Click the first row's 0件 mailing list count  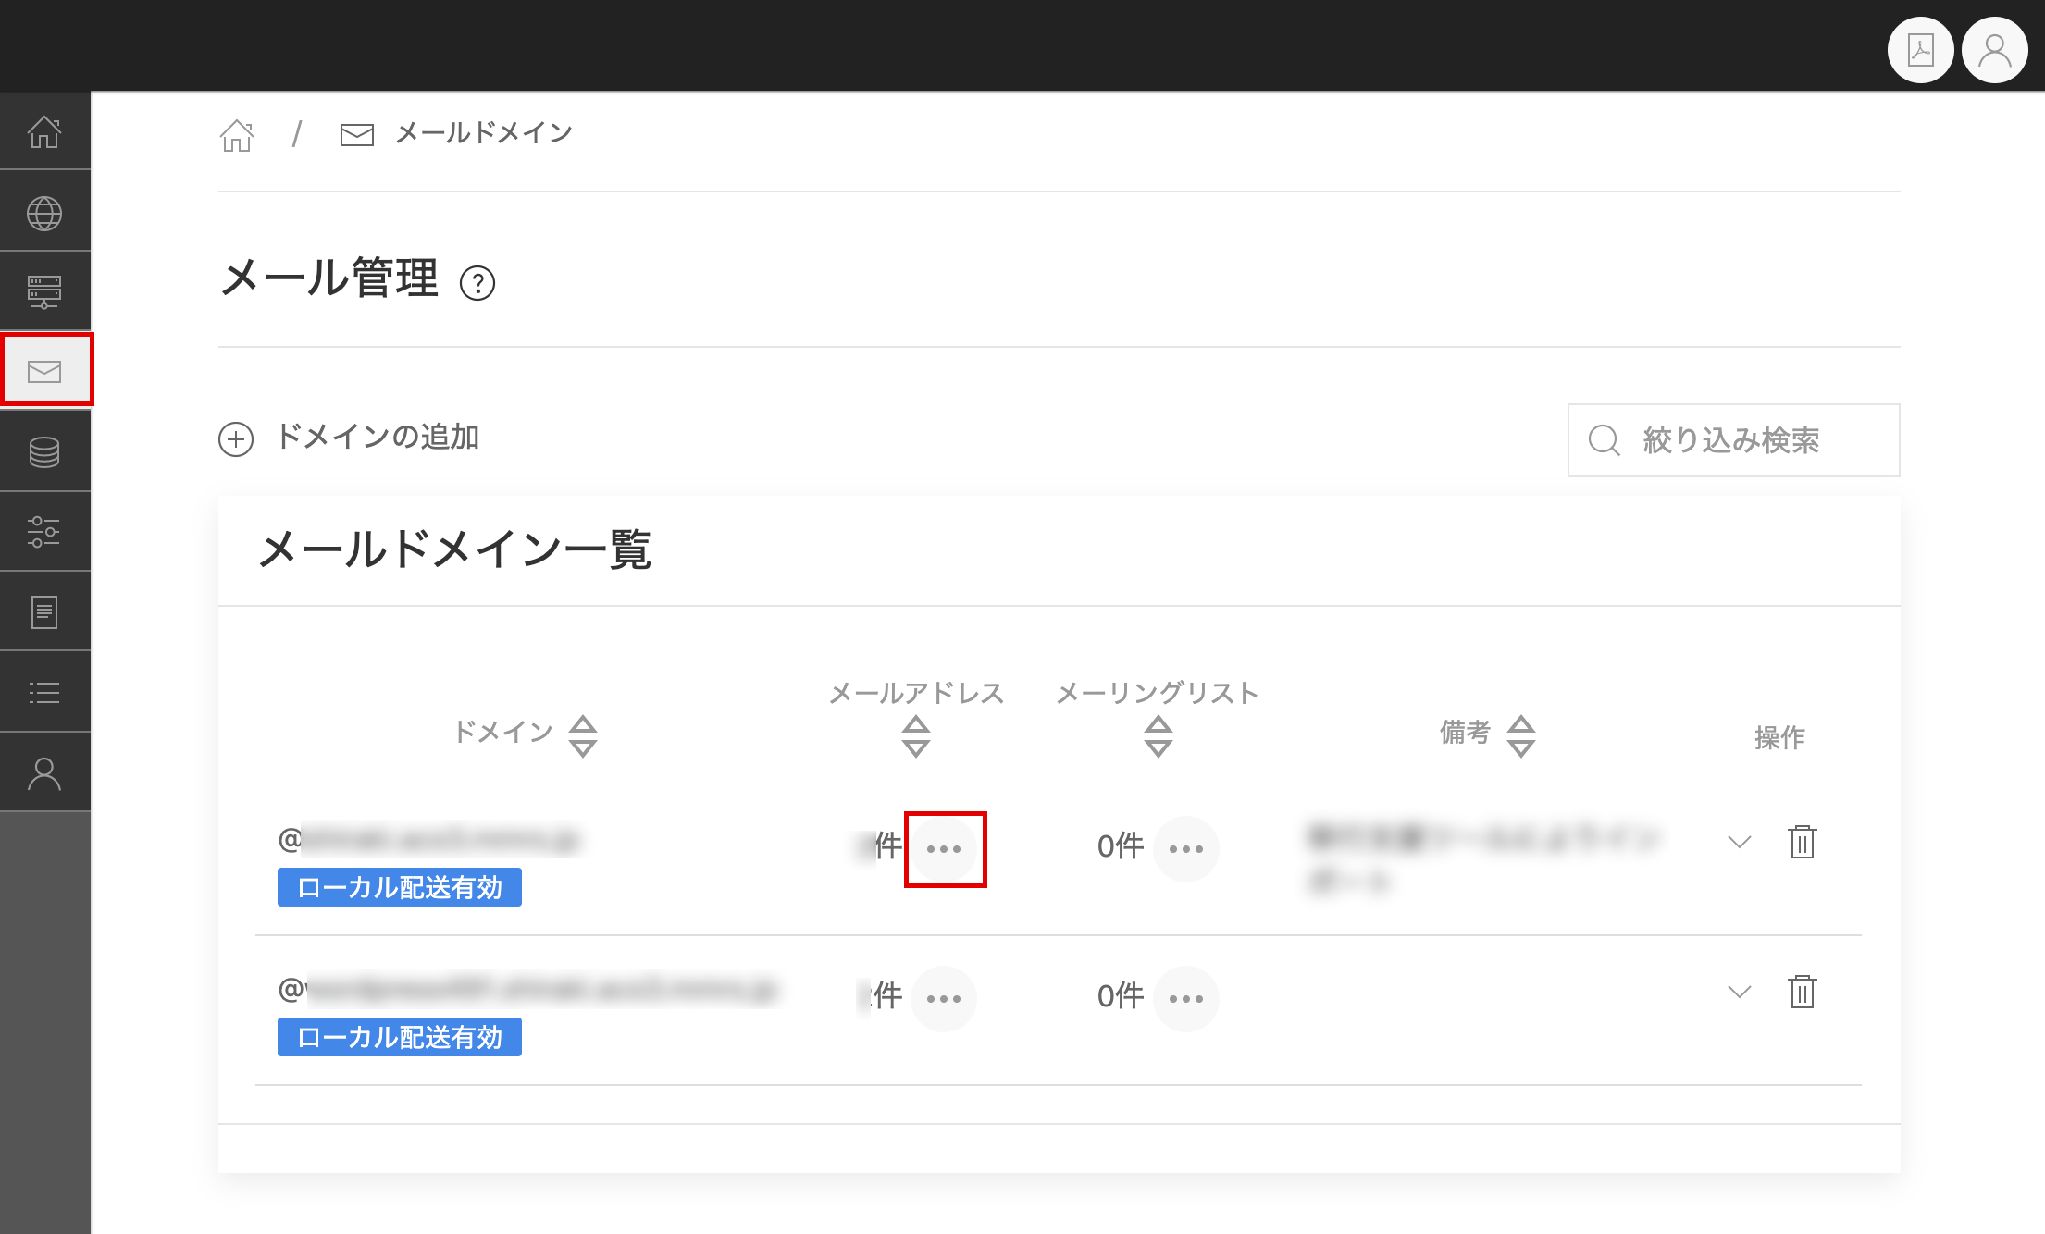tap(1121, 846)
